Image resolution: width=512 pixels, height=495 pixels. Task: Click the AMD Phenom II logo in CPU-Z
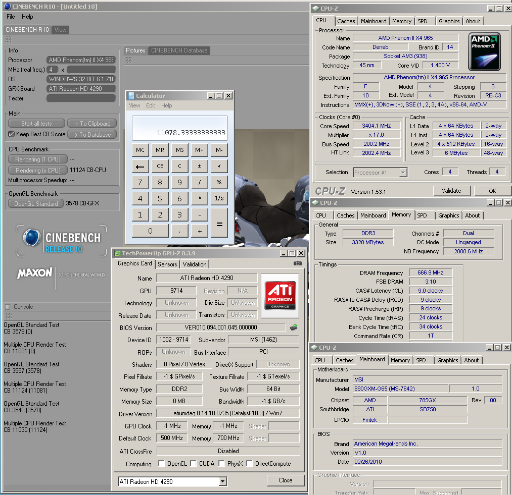[485, 51]
